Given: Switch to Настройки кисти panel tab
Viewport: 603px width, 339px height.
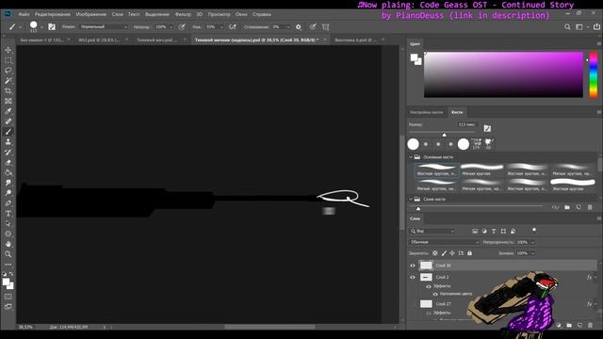Looking at the screenshot, I should pos(427,112).
